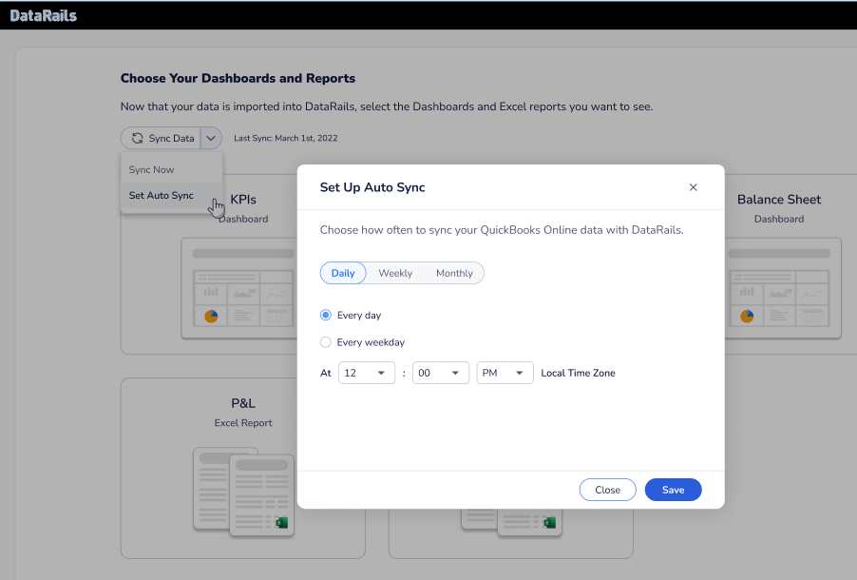The width and height of the screenshot is (857, 580).
Task: Open the KPIs dashboard thumbnail
Action: coord(238,285)
